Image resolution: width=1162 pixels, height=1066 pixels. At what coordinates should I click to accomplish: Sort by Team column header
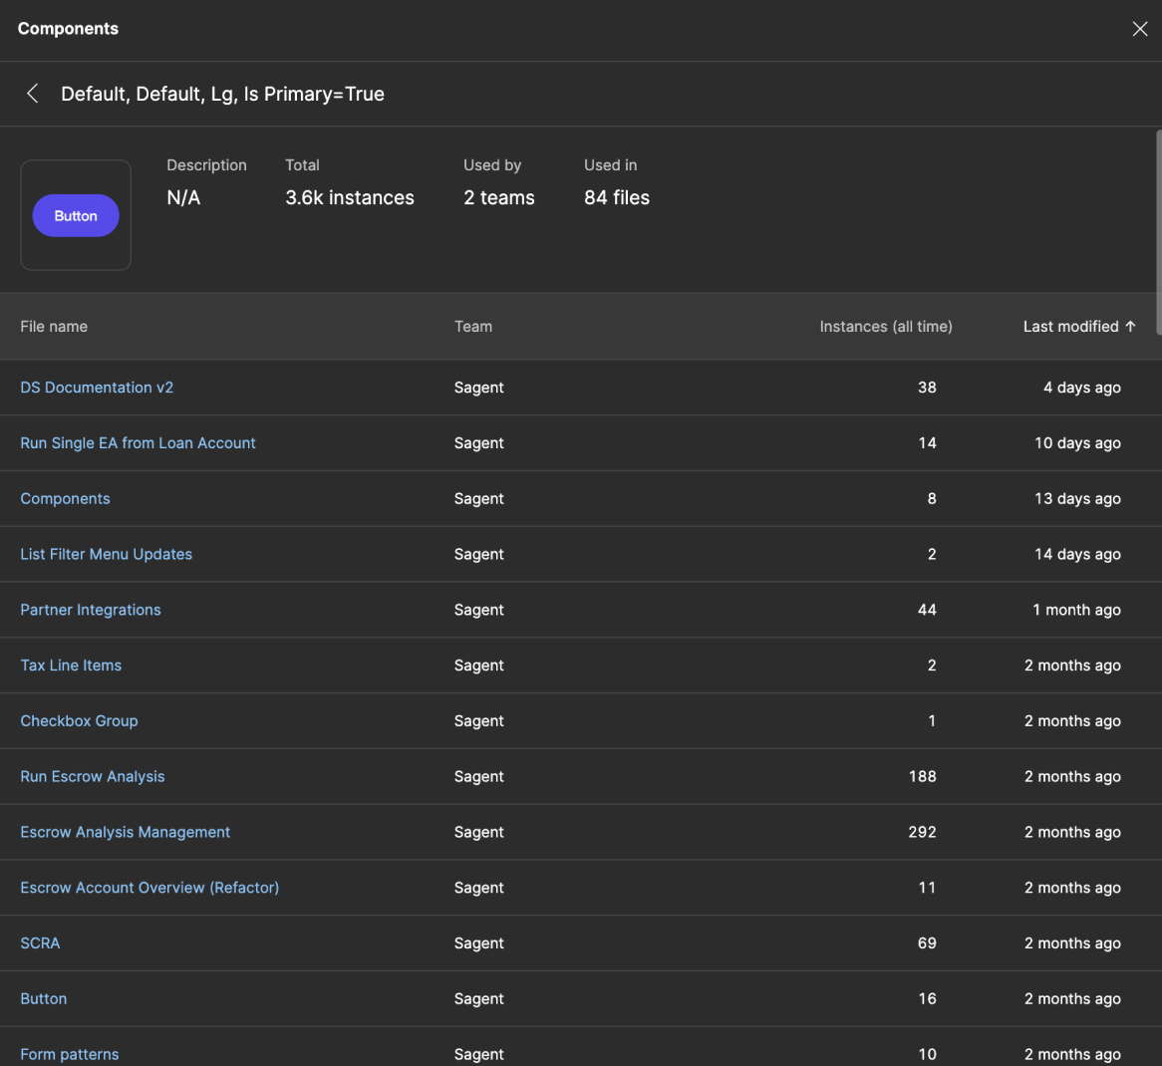click(x=472, y=327)
